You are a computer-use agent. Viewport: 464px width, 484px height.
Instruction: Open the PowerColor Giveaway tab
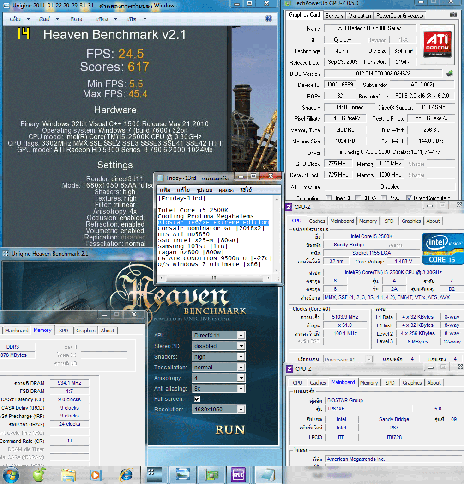(x=400, y=15)
